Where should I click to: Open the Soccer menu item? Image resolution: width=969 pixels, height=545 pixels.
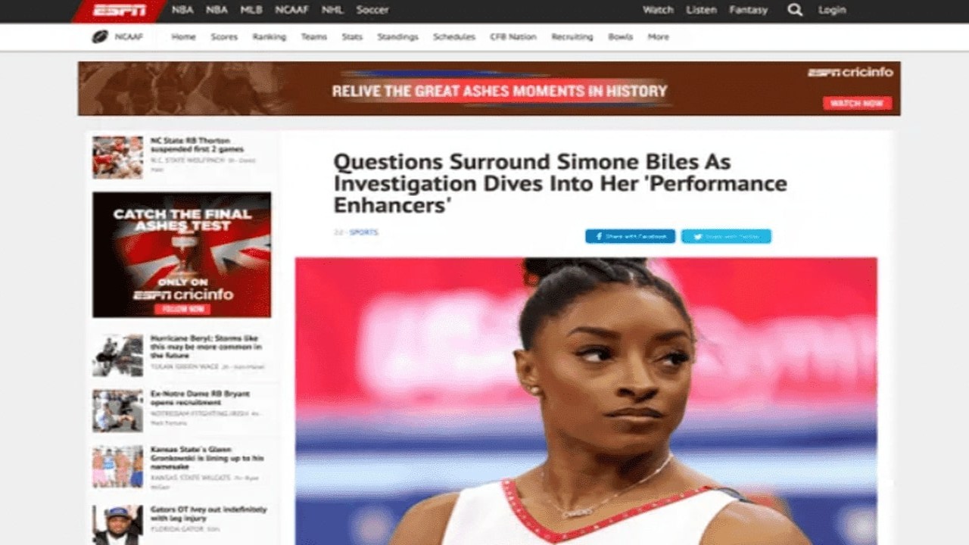click(372, 10)
